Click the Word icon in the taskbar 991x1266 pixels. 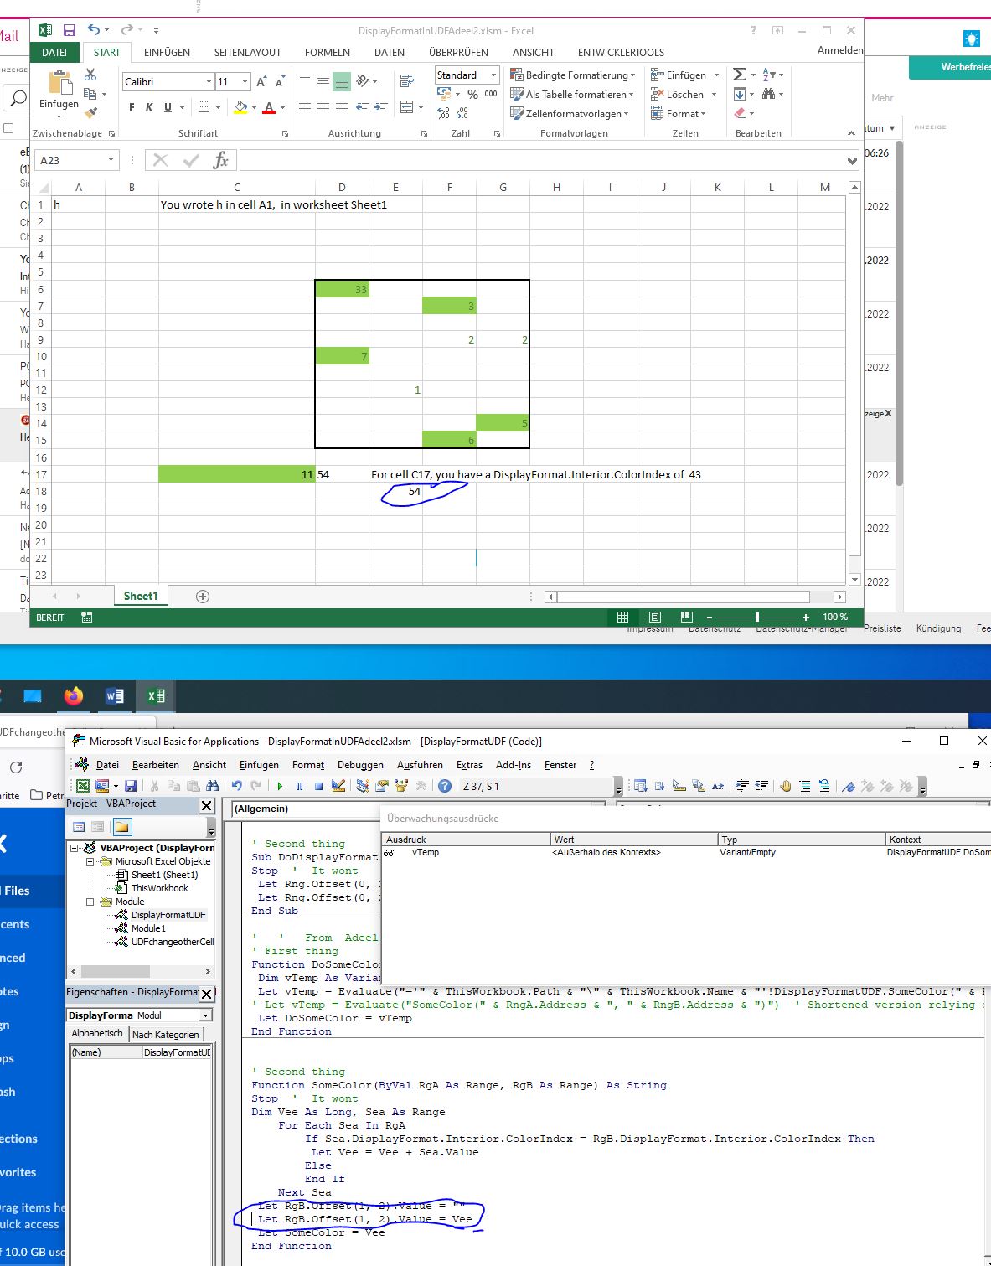pyautogui.click(x=115, y=695)
